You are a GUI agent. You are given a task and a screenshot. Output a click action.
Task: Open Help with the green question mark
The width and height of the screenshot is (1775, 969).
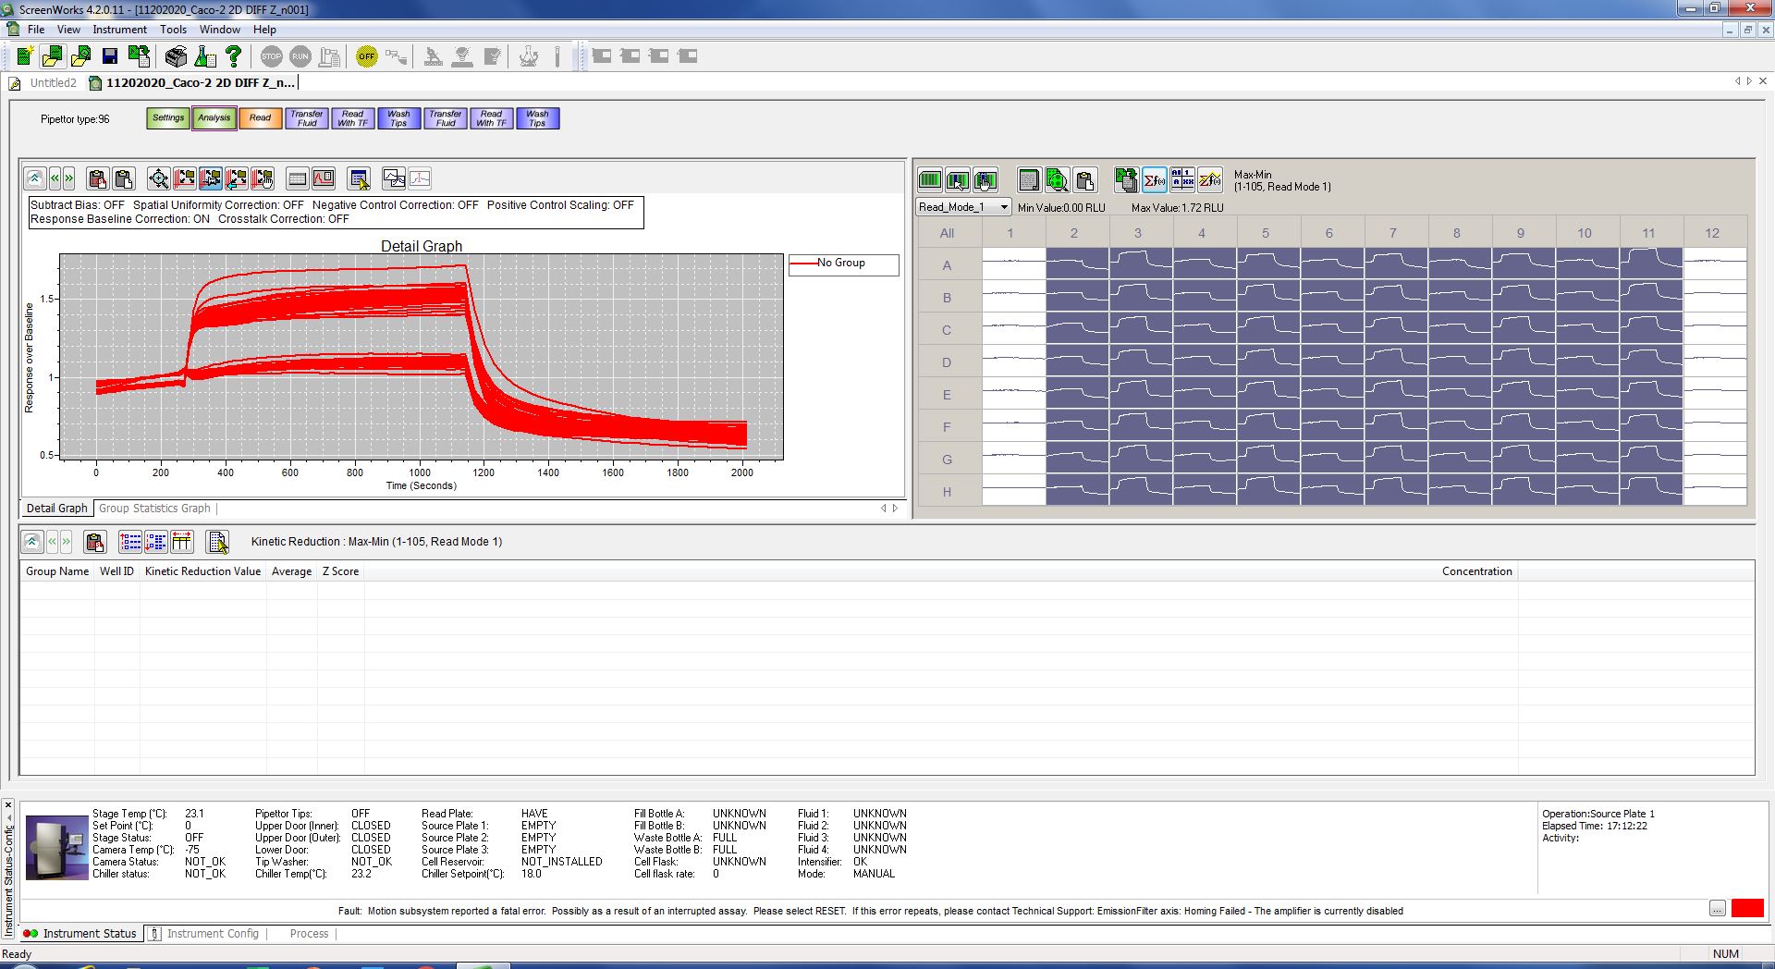234,56
